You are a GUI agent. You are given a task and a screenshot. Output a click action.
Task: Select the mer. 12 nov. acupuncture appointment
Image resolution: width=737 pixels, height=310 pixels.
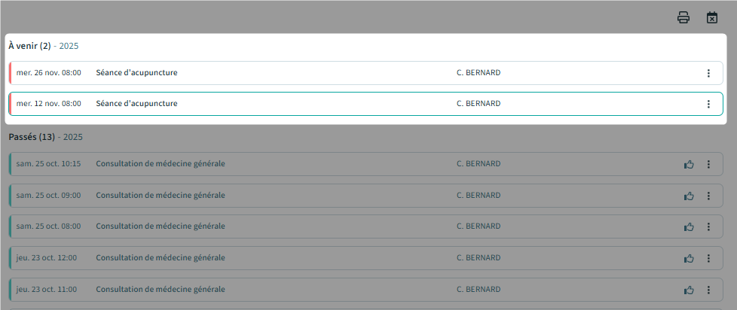(x=301, y=104)
